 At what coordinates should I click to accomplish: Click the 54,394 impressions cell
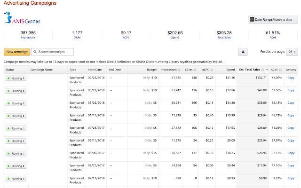pos(176,165)
